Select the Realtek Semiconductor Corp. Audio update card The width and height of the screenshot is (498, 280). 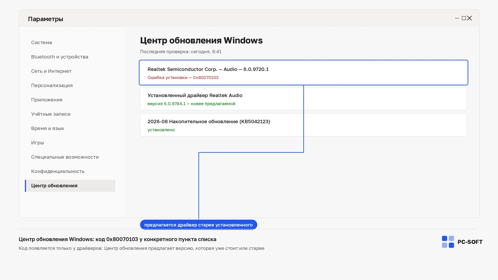tap(303, 72)
